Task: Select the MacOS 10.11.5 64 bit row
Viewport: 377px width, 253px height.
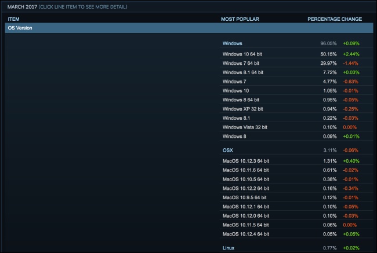Action: [x=296, y=225]
